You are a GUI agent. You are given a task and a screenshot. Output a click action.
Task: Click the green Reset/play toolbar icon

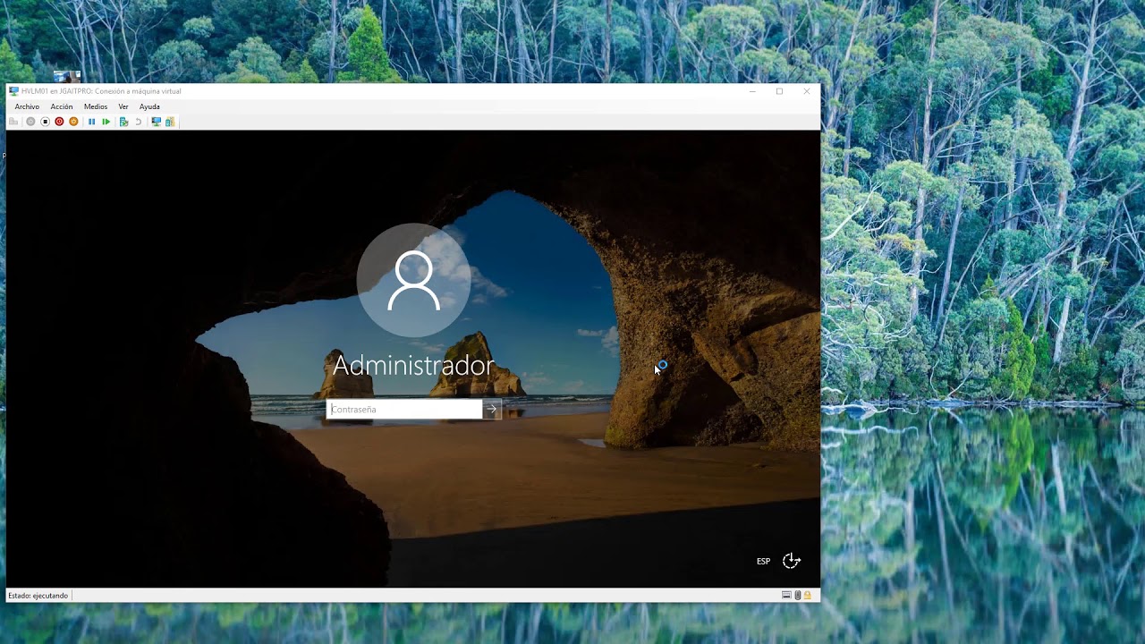pyautogui.click(x=106, y=122)
